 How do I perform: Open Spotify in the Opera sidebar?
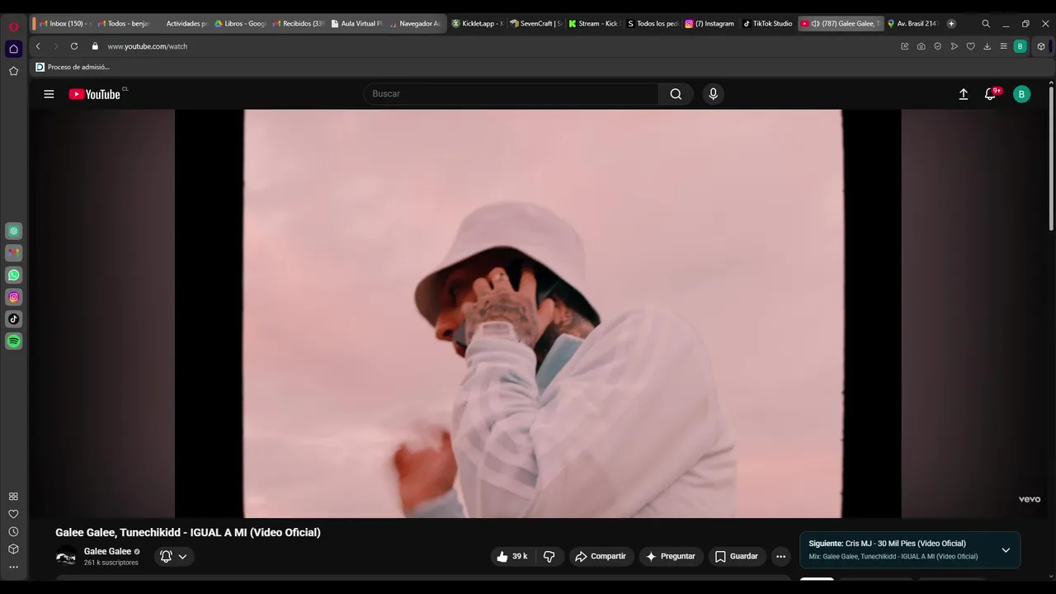[x=14, y=341]
